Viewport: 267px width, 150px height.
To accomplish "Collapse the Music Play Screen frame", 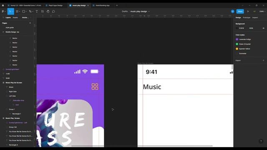I will click(3, 118).
